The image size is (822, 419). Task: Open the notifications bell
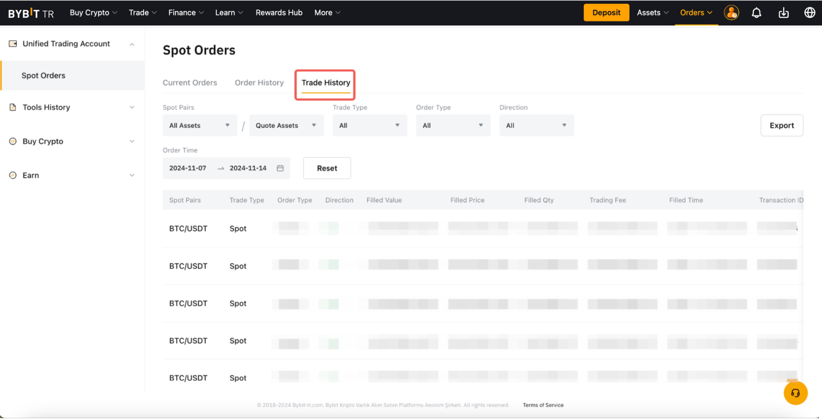756,13
